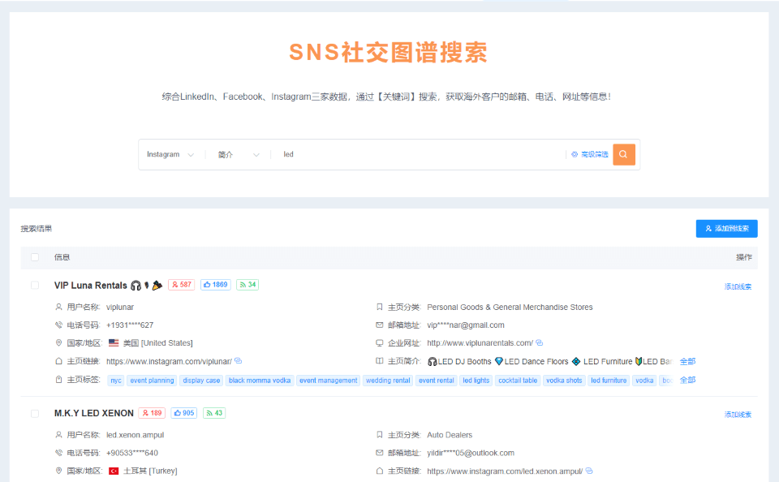Check the M.K.Y LED XENON row checkbox
The width and height of the screenshot is (779, 482).
(35, 413)
